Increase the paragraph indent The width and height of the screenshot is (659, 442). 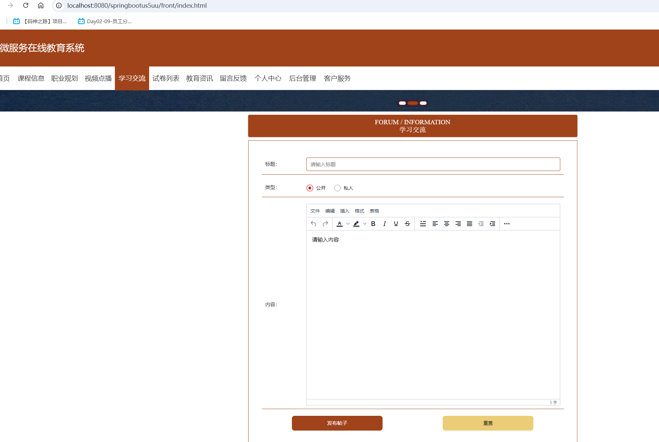(492, 224)
